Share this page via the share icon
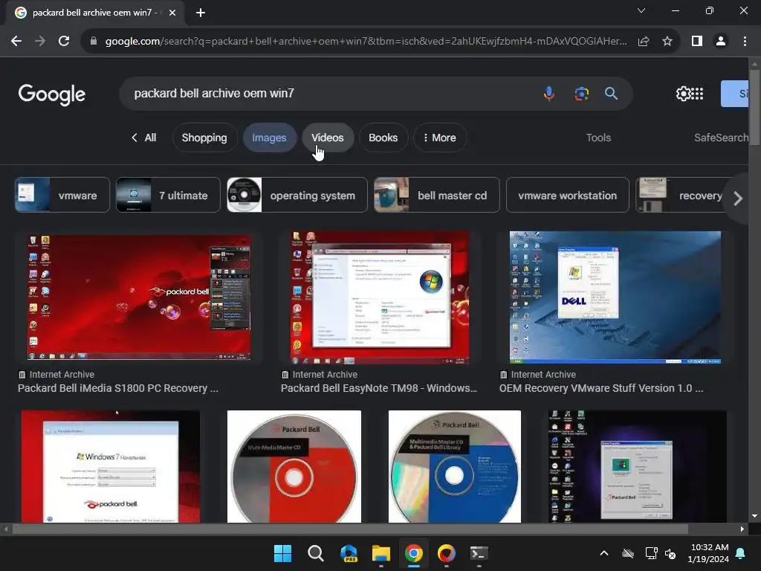Image resolution: width=761 pixels, height=571 pixels. 644,42
